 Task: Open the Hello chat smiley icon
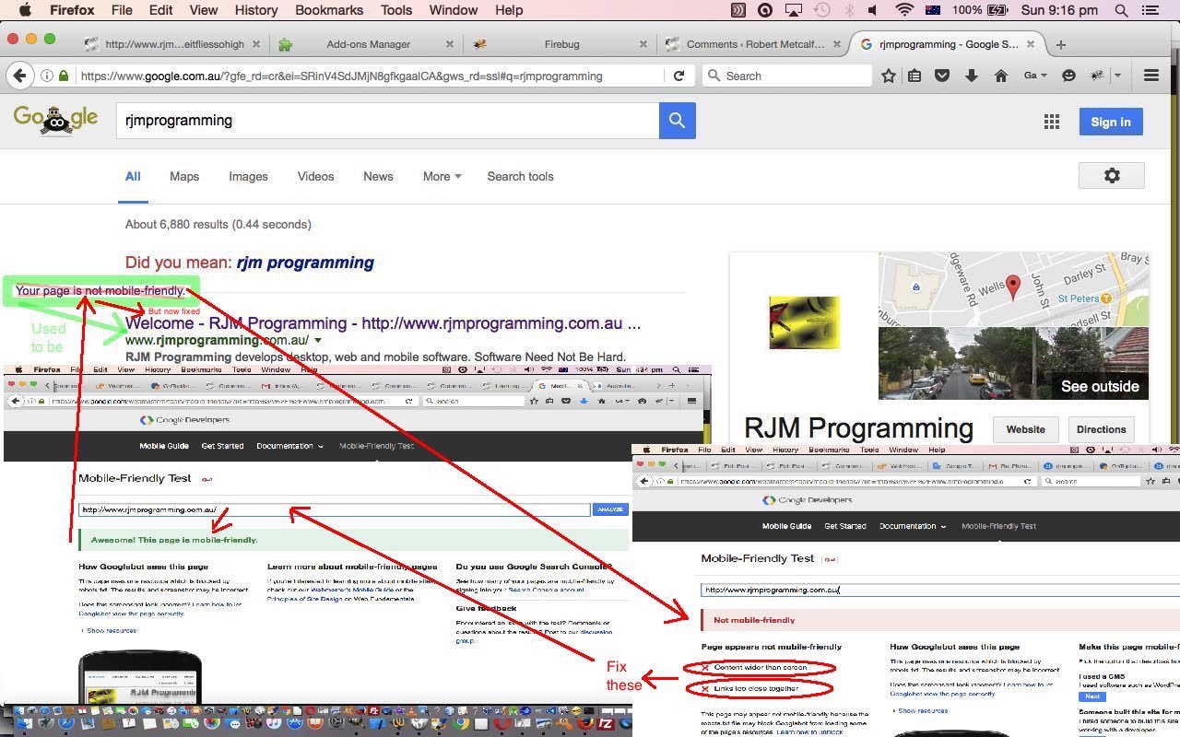pos(1068,76)
